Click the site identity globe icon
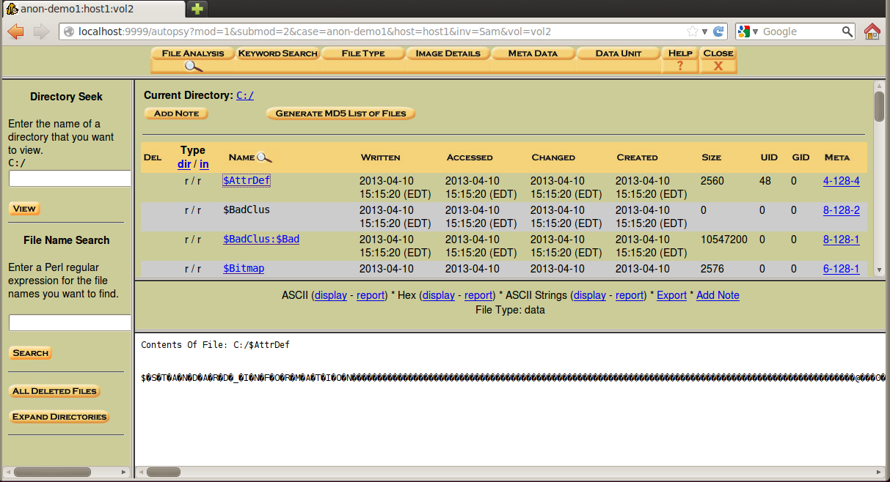 pos(69,31)
